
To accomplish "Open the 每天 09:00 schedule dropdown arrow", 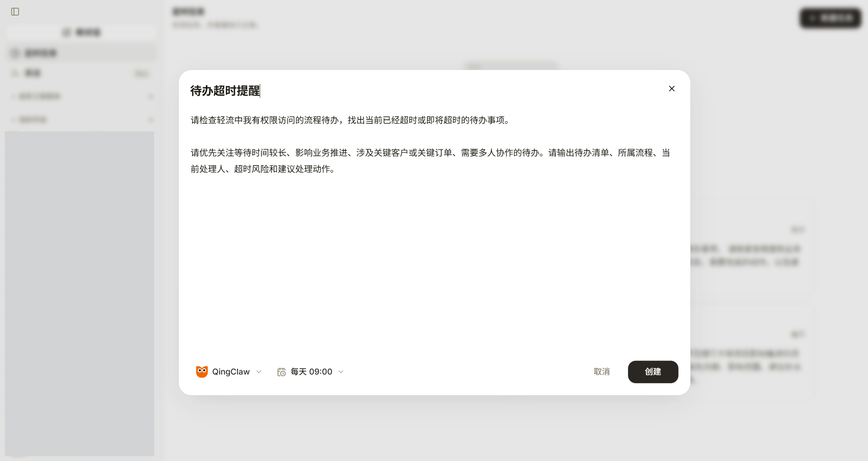I will (341, 372).
